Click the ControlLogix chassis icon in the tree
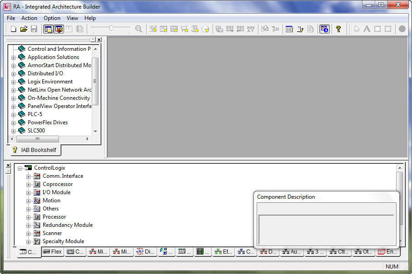The image size is (412, 274). tap(28, 168)
